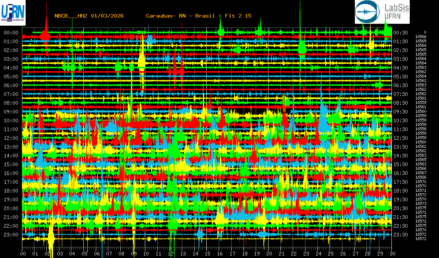The width and height of the screenshot is (439, 258).
Task: Click the 12:00 hour label on left axis
Action: tap(11, 138)
